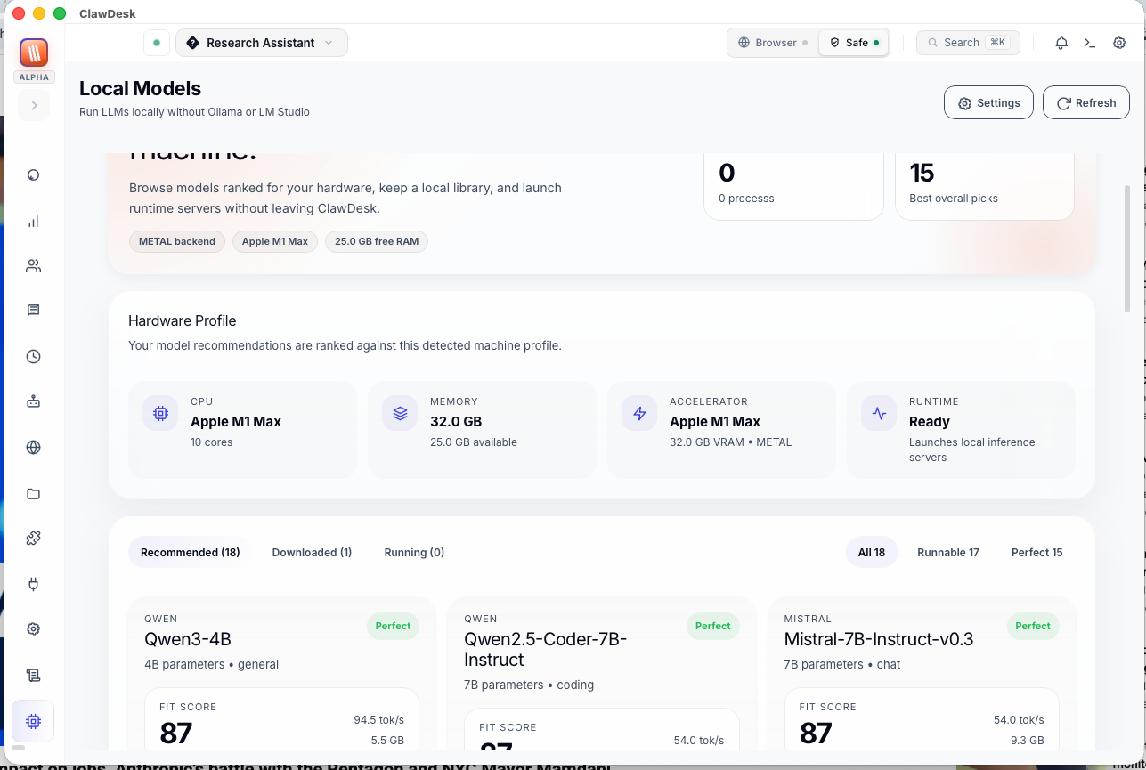Expand the sidebar with the chevron arrow
Screen dimensions: 1146x770
pyautogui.click(x=34, y=105)
